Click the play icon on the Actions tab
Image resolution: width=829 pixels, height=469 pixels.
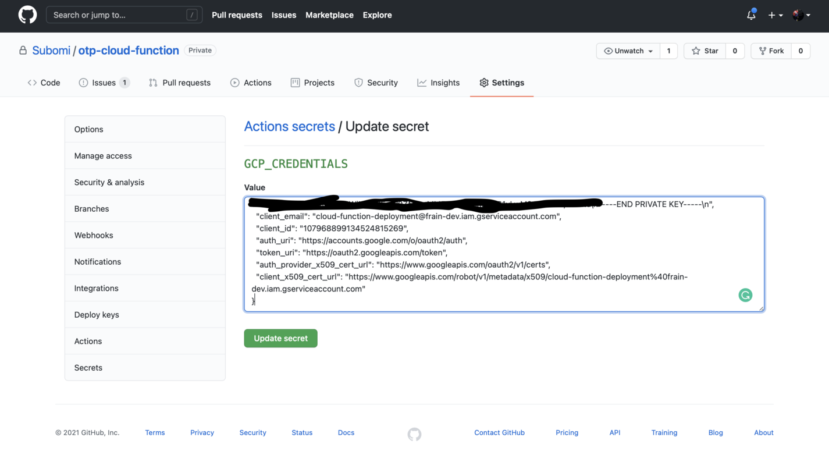[235, 82]
